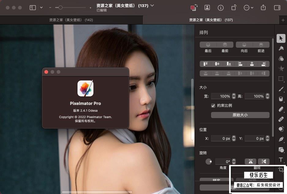Select the Crop tool
Image resolution: width=287 pixels, height=194 pixels.
click(x=281, y=170)
